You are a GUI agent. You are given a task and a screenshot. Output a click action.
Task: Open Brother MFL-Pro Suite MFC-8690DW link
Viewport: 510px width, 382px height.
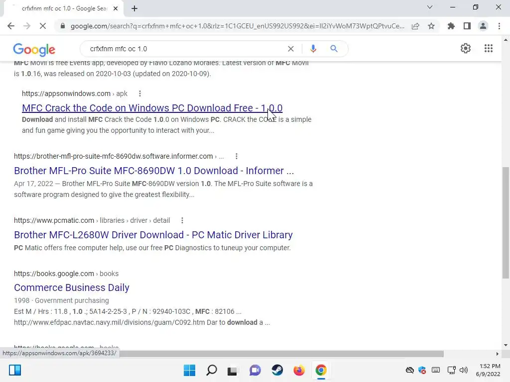click(x=154, y=171)
